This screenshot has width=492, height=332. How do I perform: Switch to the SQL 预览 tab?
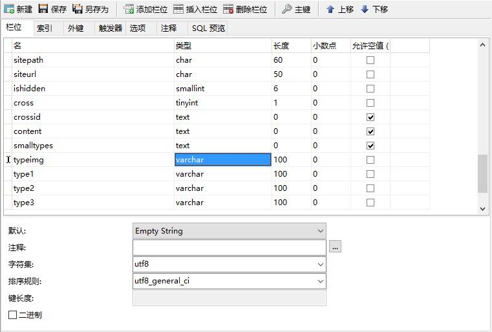[208, 28]
